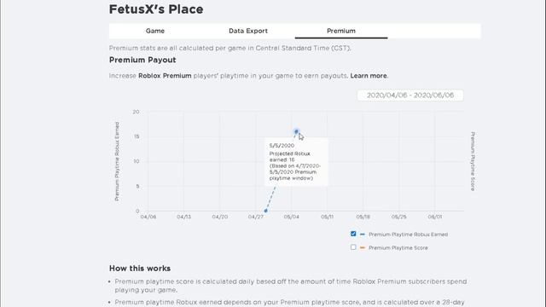Click the Roblox Premium bold text
Viewport: 546px width, 307px height.
pyautogui.click(x=165, y=76)
